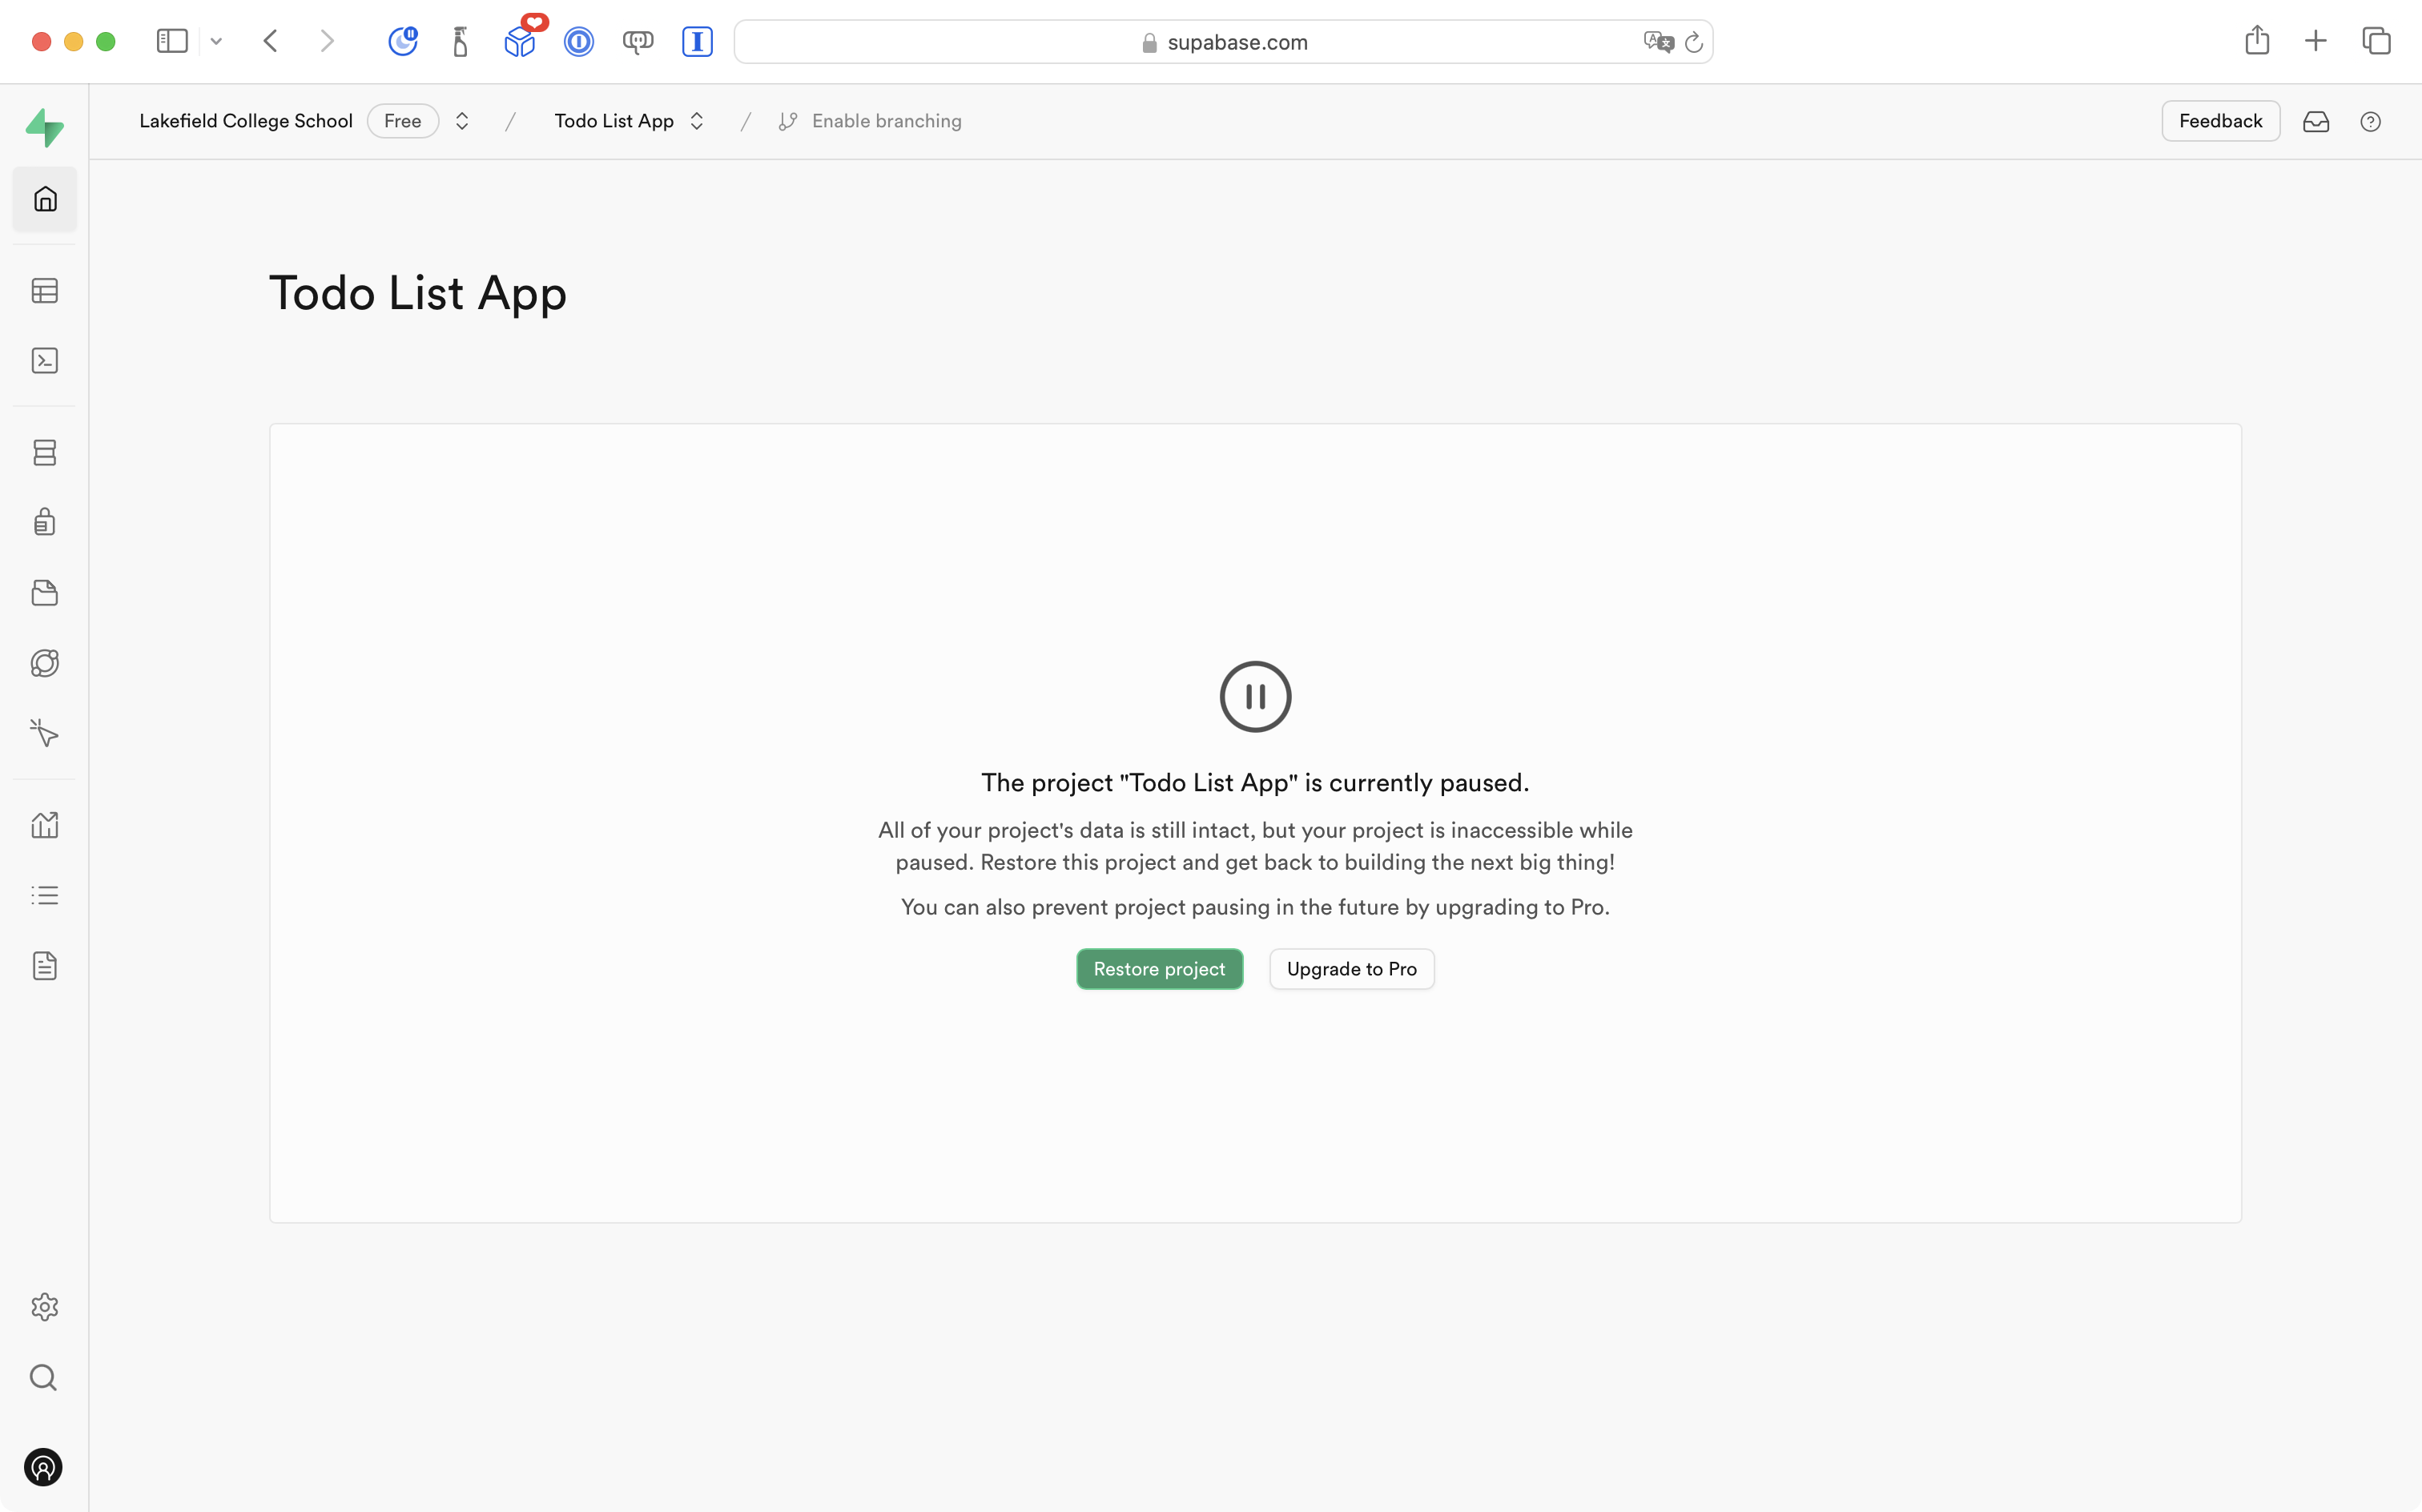Open the Realtime section
This screenshot has width=2422, height=1512.
(45, 733)
